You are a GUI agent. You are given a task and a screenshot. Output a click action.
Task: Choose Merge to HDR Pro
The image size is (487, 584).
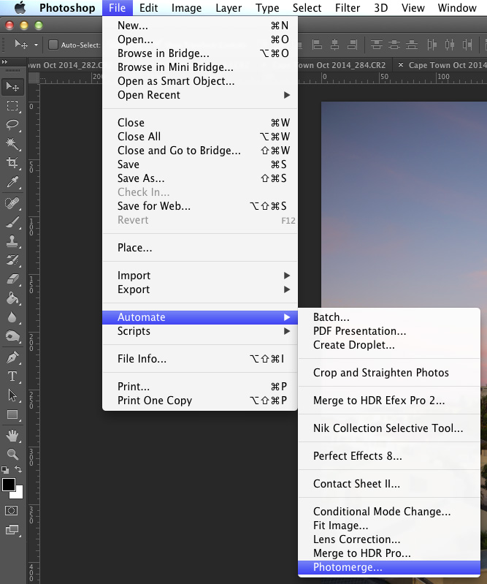point(389,553)
